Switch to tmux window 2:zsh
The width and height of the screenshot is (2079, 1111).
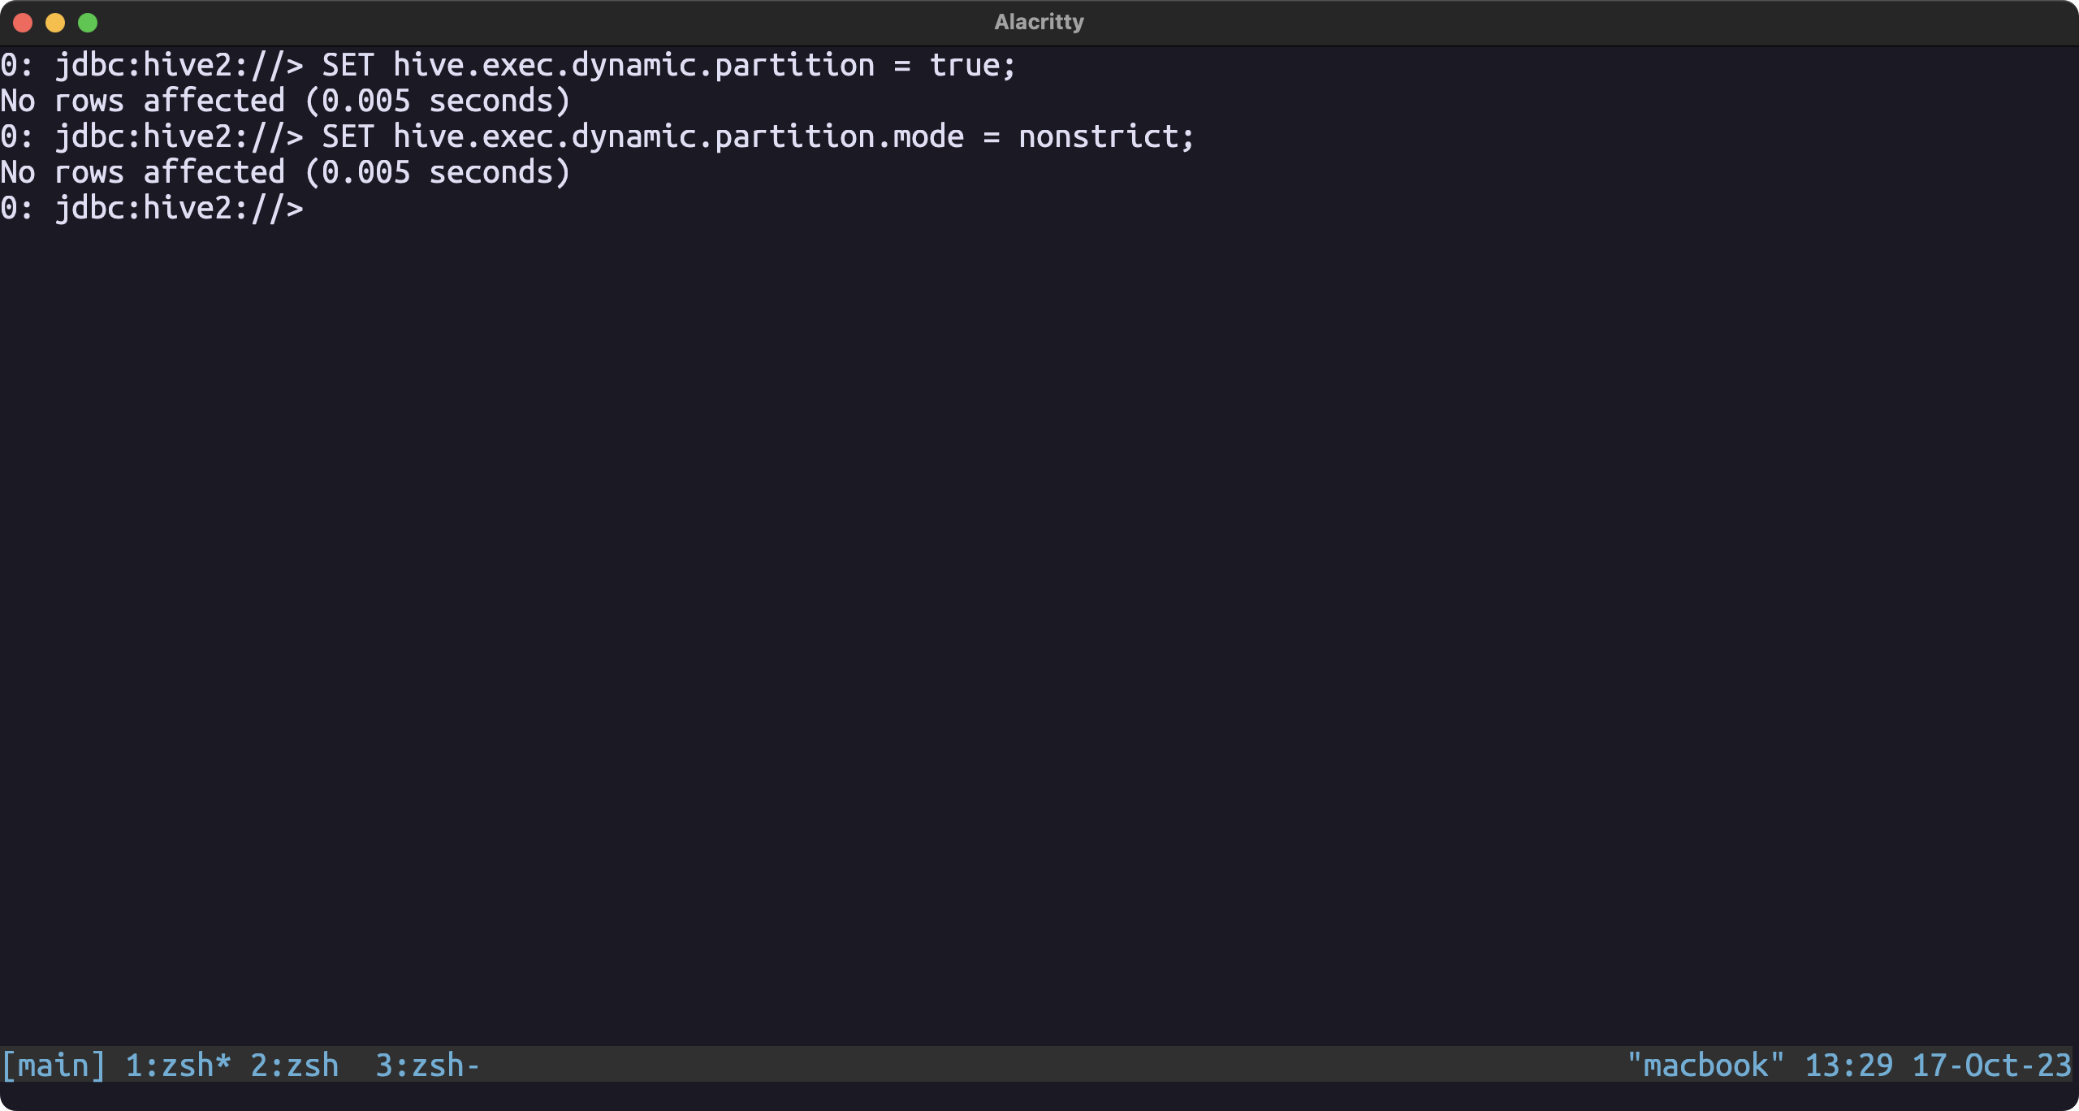[294, 1065]
